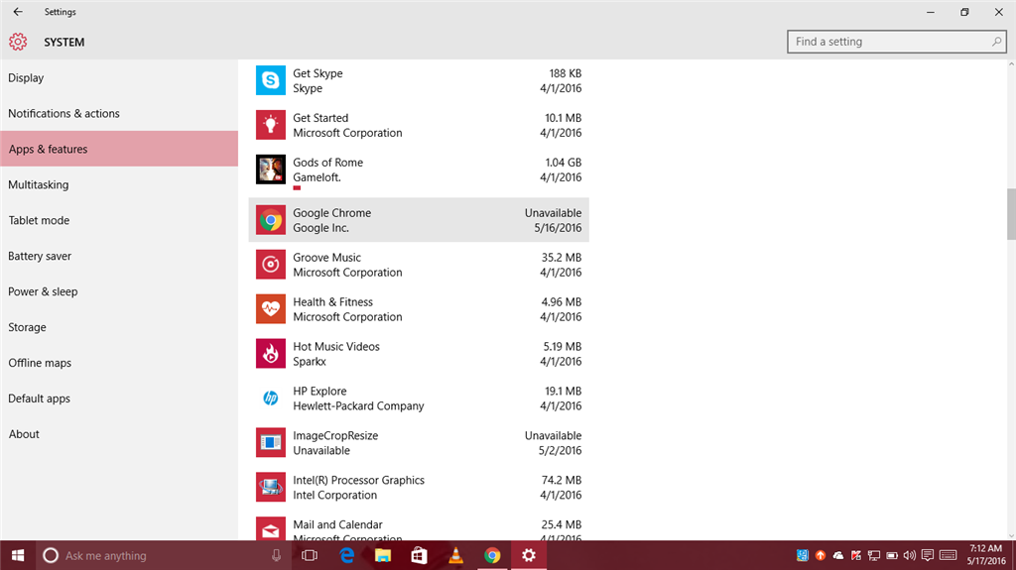Open Task View on the taskbar
Viewport: 1016px width, 570px height.
[310, 556]
